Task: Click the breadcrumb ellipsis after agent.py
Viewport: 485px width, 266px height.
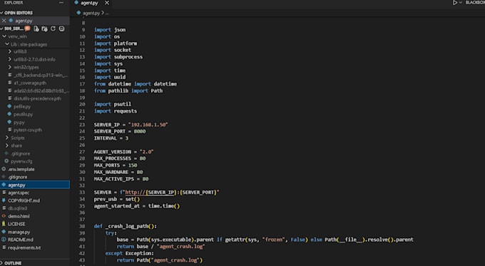Action: click(107, 13)
